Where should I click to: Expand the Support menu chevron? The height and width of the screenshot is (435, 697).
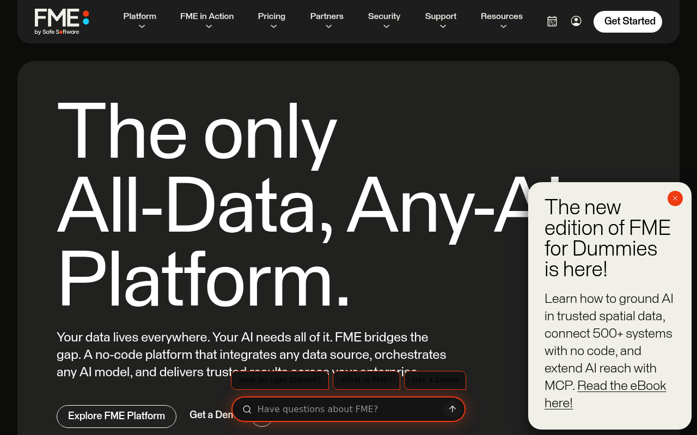point(443,26)
